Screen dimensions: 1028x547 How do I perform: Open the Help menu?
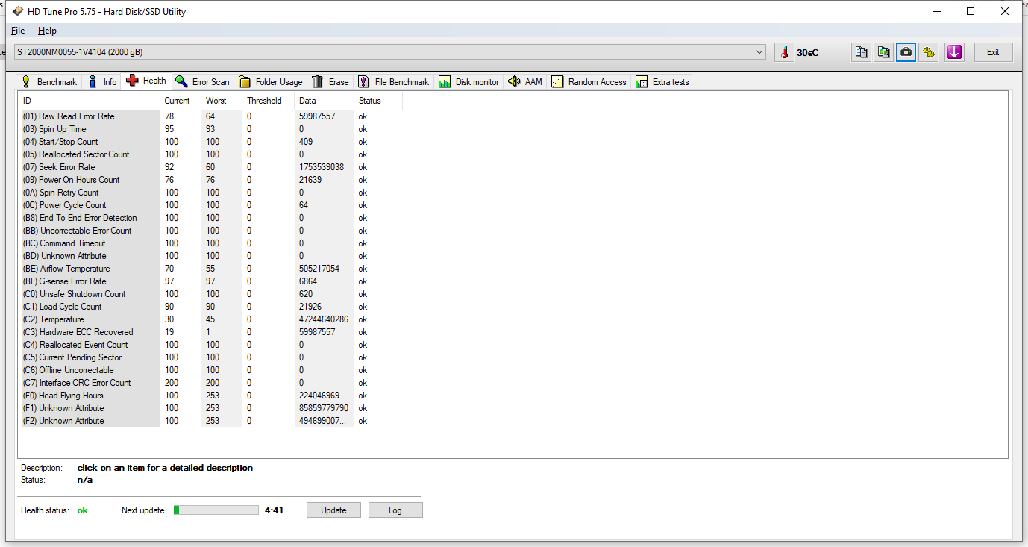(x=47, y=31)
